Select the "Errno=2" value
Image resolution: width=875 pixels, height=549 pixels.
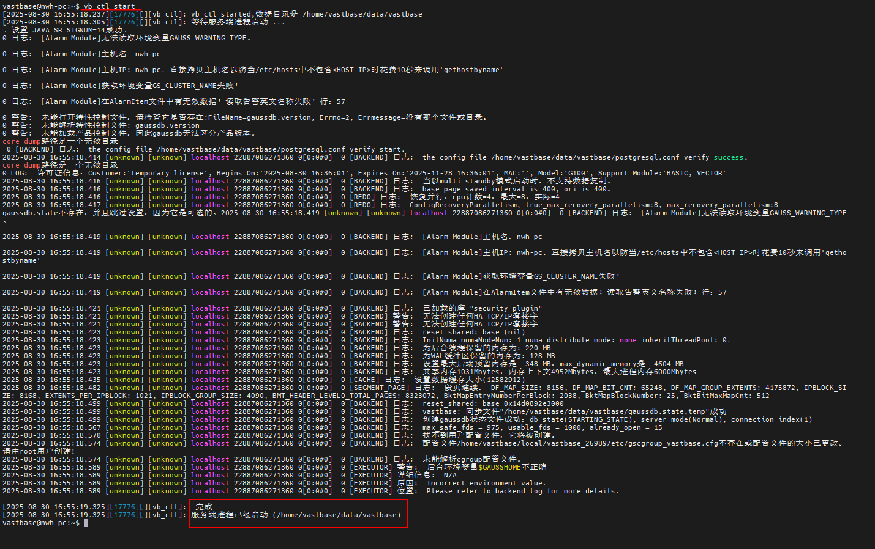click(334, 117)
